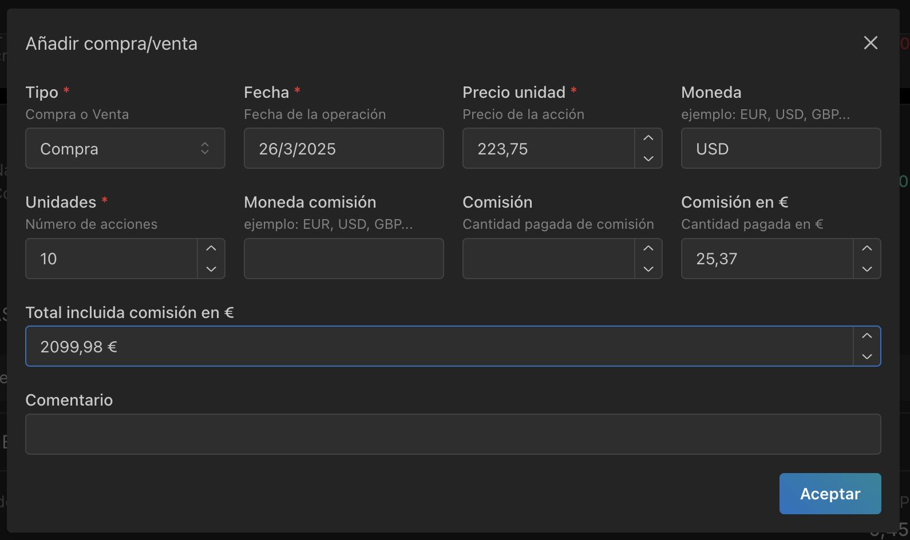This screenshot has height=540, width=910.
Task: Focus the Moneda comisión text field
Action: coord(344,259)
